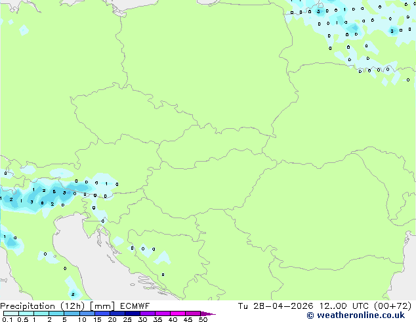Viewport: 416px width, 322px height.
Task: Click the '35' legend scale label
Action: click(x=157, y=319)
